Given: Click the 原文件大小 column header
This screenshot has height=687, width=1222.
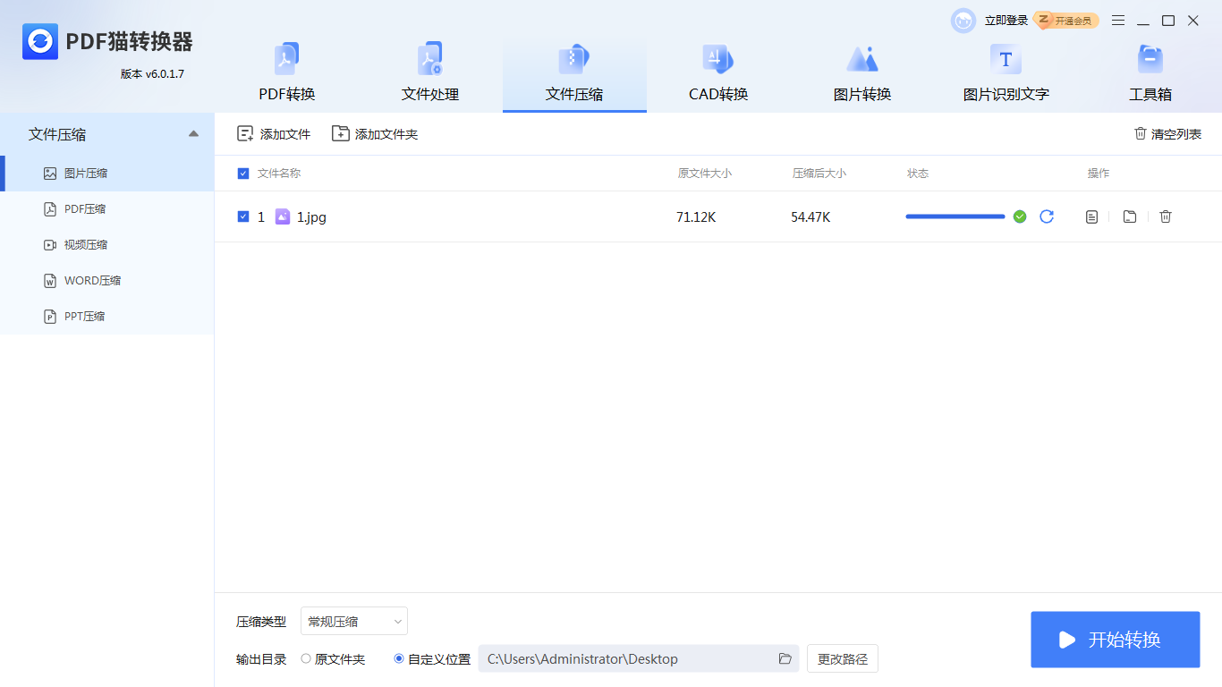Looking at the screenshot, I should pos(705,174).
